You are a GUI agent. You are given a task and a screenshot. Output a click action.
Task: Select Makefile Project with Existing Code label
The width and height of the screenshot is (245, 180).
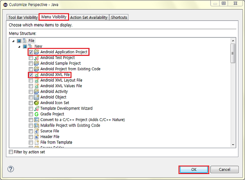click(70, 125)
